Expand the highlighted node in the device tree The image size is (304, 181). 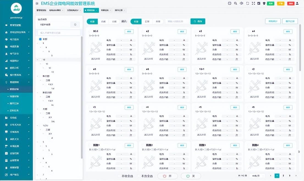coord(37,59)
